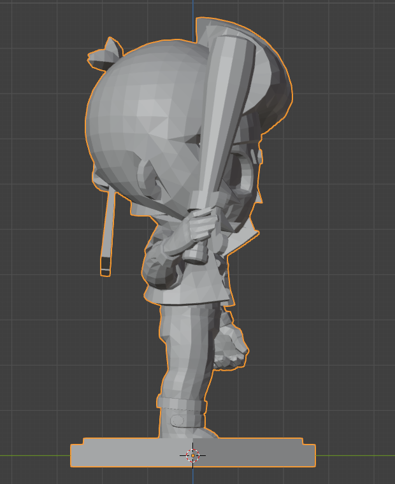Click the 3D cursor on the base

click(192, 455)
